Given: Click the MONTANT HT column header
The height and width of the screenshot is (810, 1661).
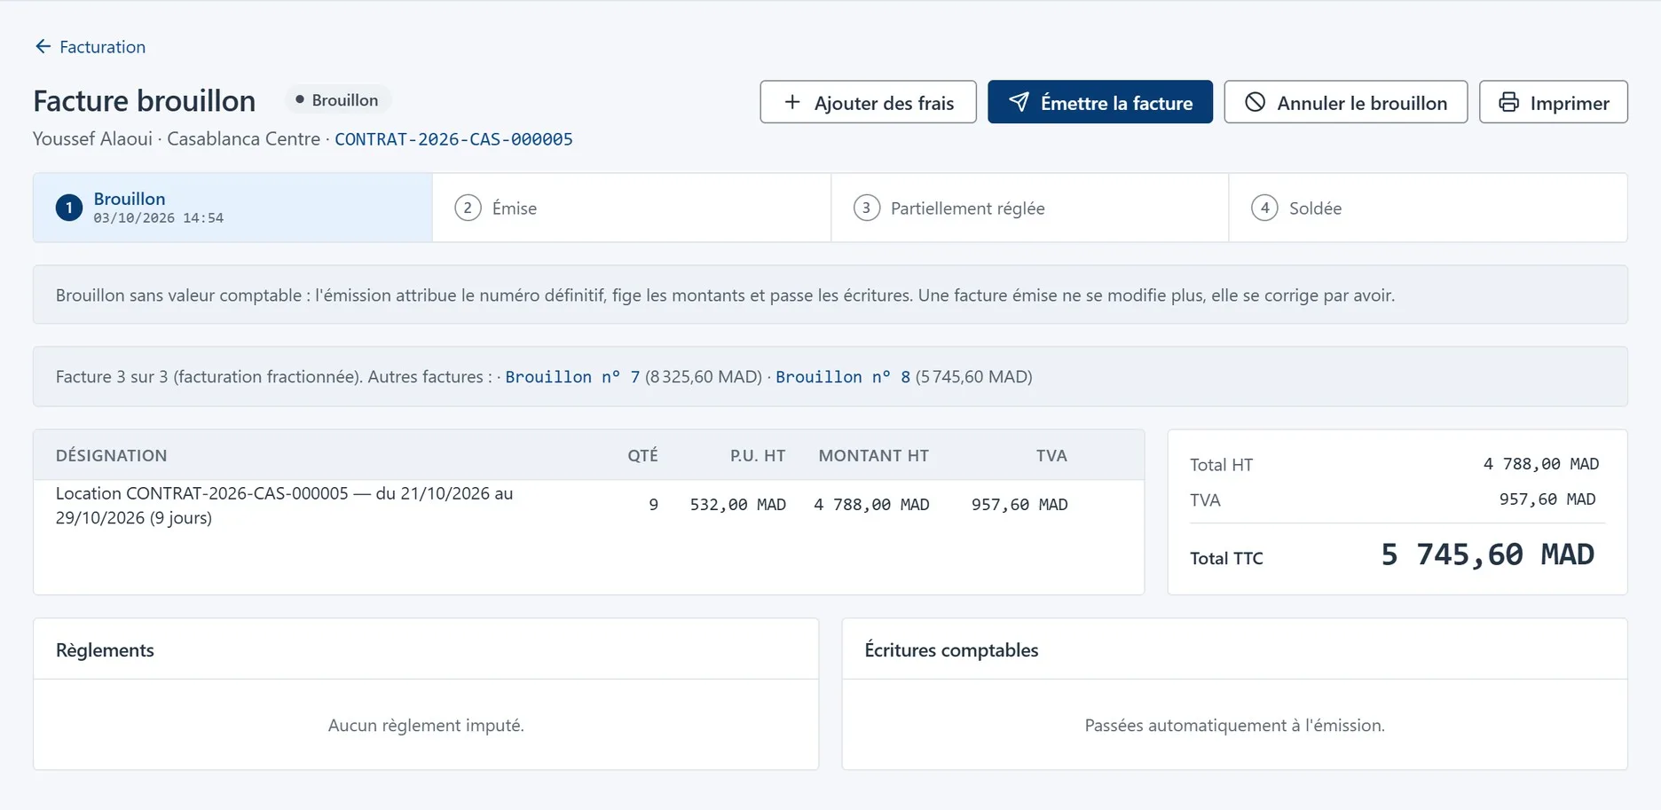Looking at the screenshot, I should (x=874, y=456).
